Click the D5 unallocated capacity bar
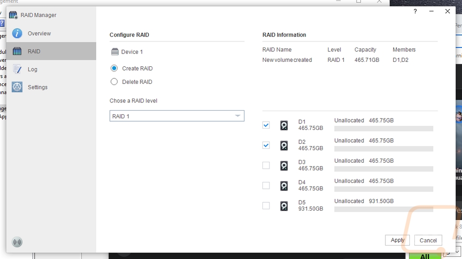This screenshot has height=259, width=462. click(383, 209)
